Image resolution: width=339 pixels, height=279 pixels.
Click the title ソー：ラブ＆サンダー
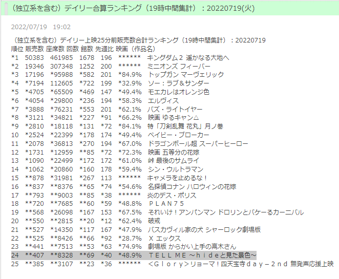[x=178, y=83]
